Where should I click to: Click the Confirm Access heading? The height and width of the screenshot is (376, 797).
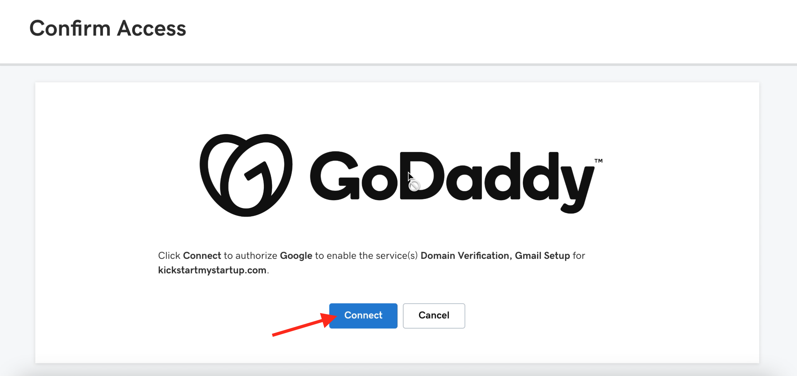pyautogui.click(x=108, y=28)
